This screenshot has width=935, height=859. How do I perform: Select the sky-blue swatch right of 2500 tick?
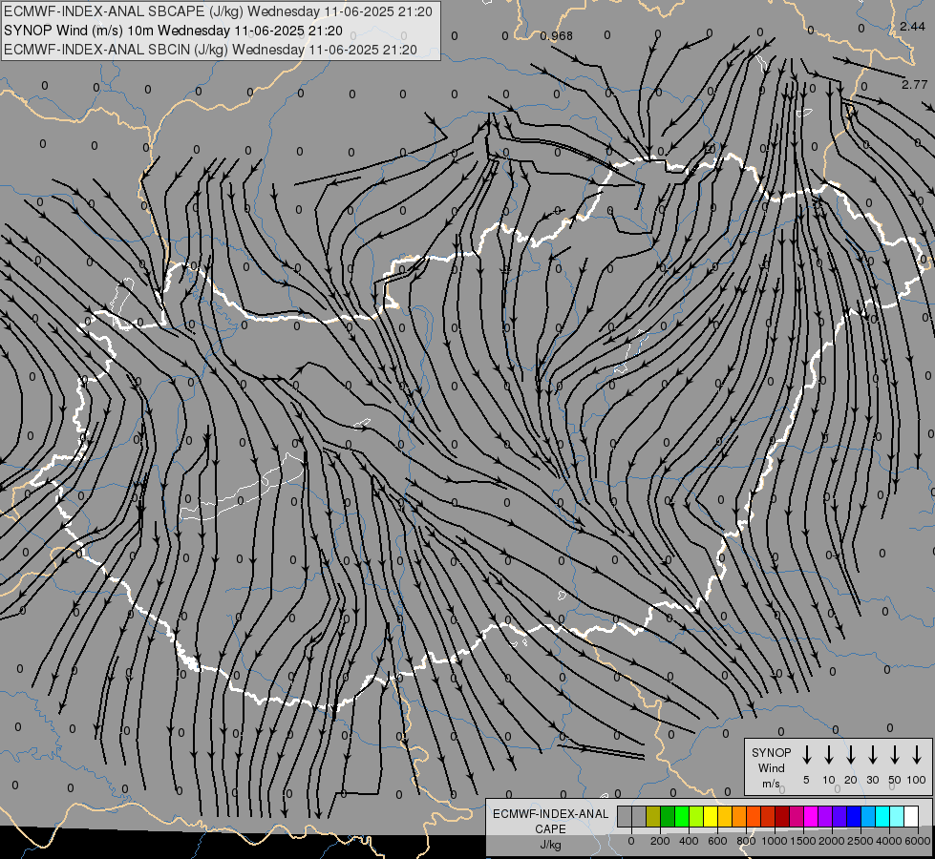[867, 816]
